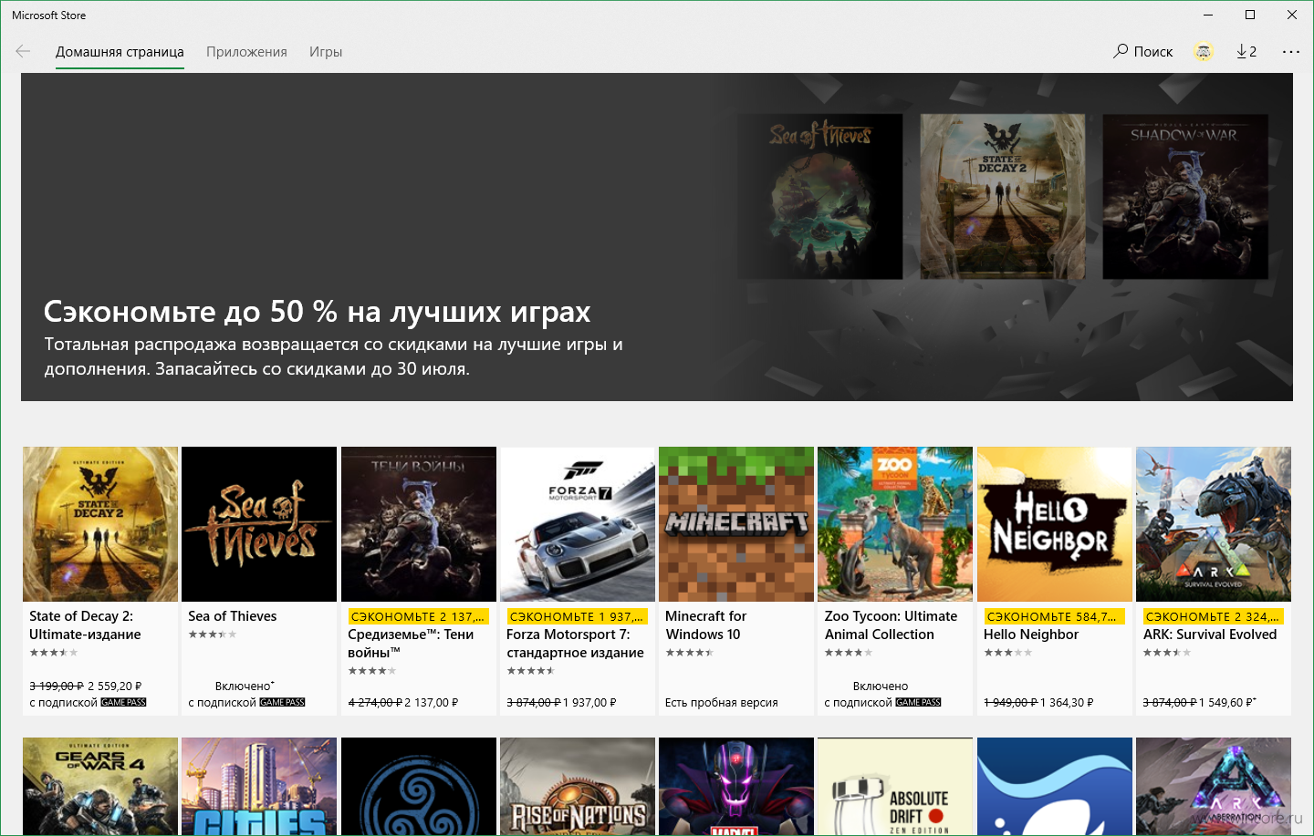Click price 2 559,20 ₽
The image size is (1314, 836).
115,686
